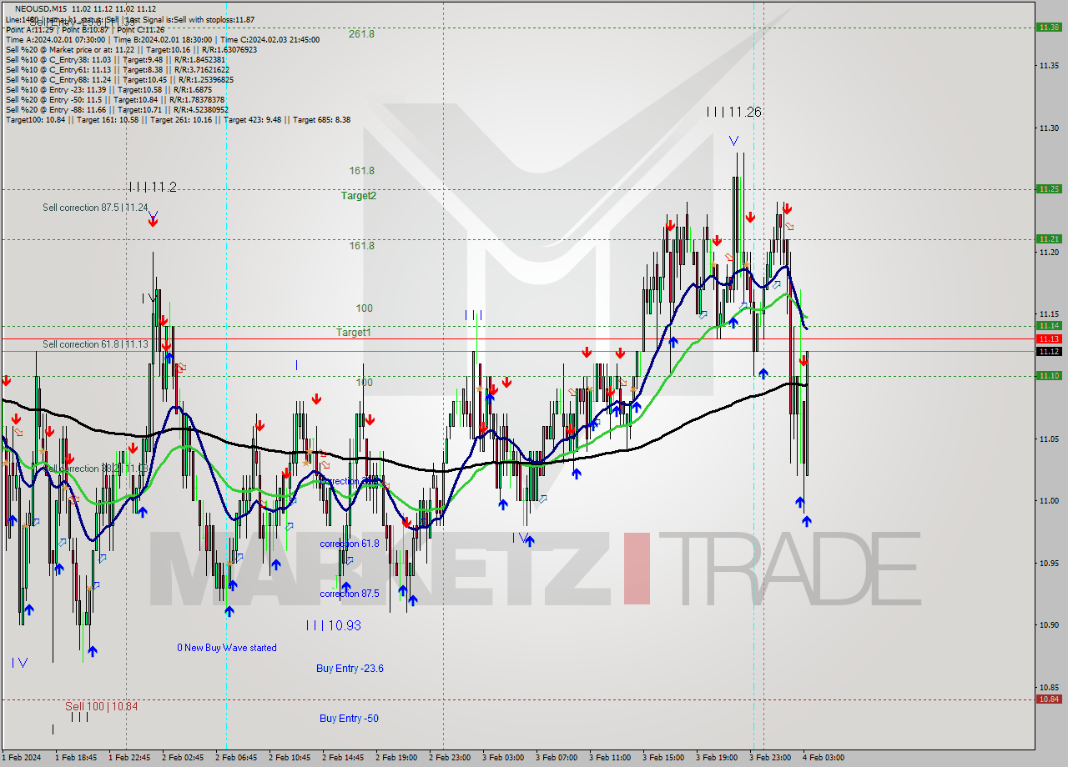The image size is (1068, 767).
Task: Click the red 11.13 price tag
Action: click(x=1049, y=339)
